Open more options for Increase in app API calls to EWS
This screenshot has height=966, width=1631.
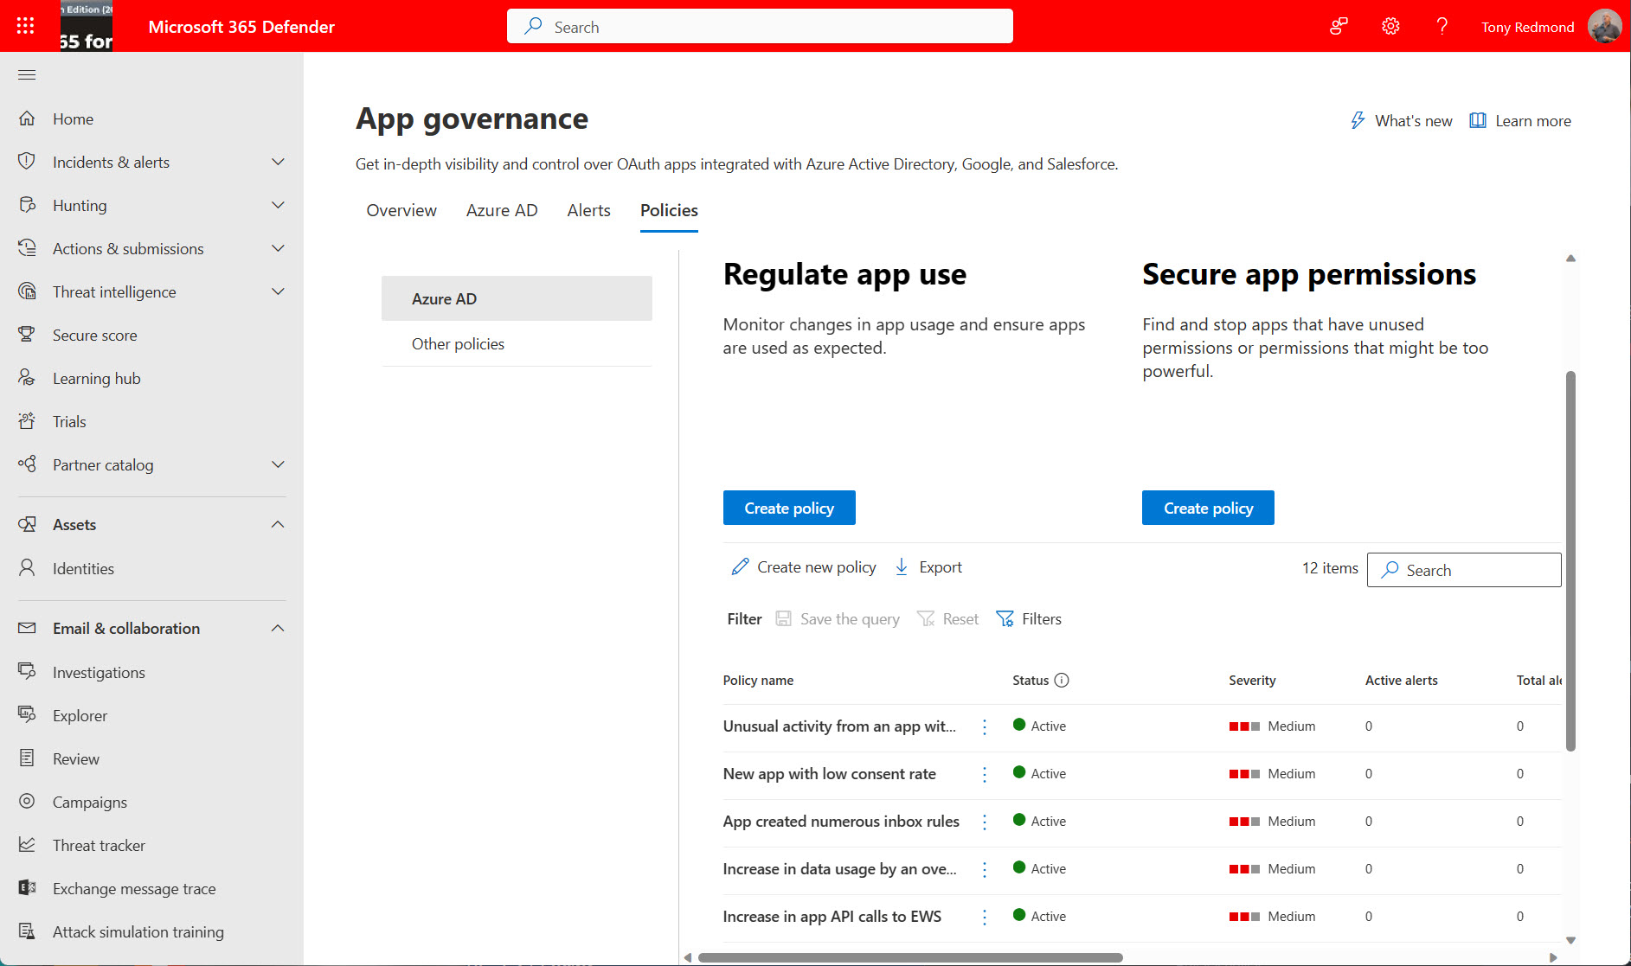pyautogui.click(x=985, y=918)
